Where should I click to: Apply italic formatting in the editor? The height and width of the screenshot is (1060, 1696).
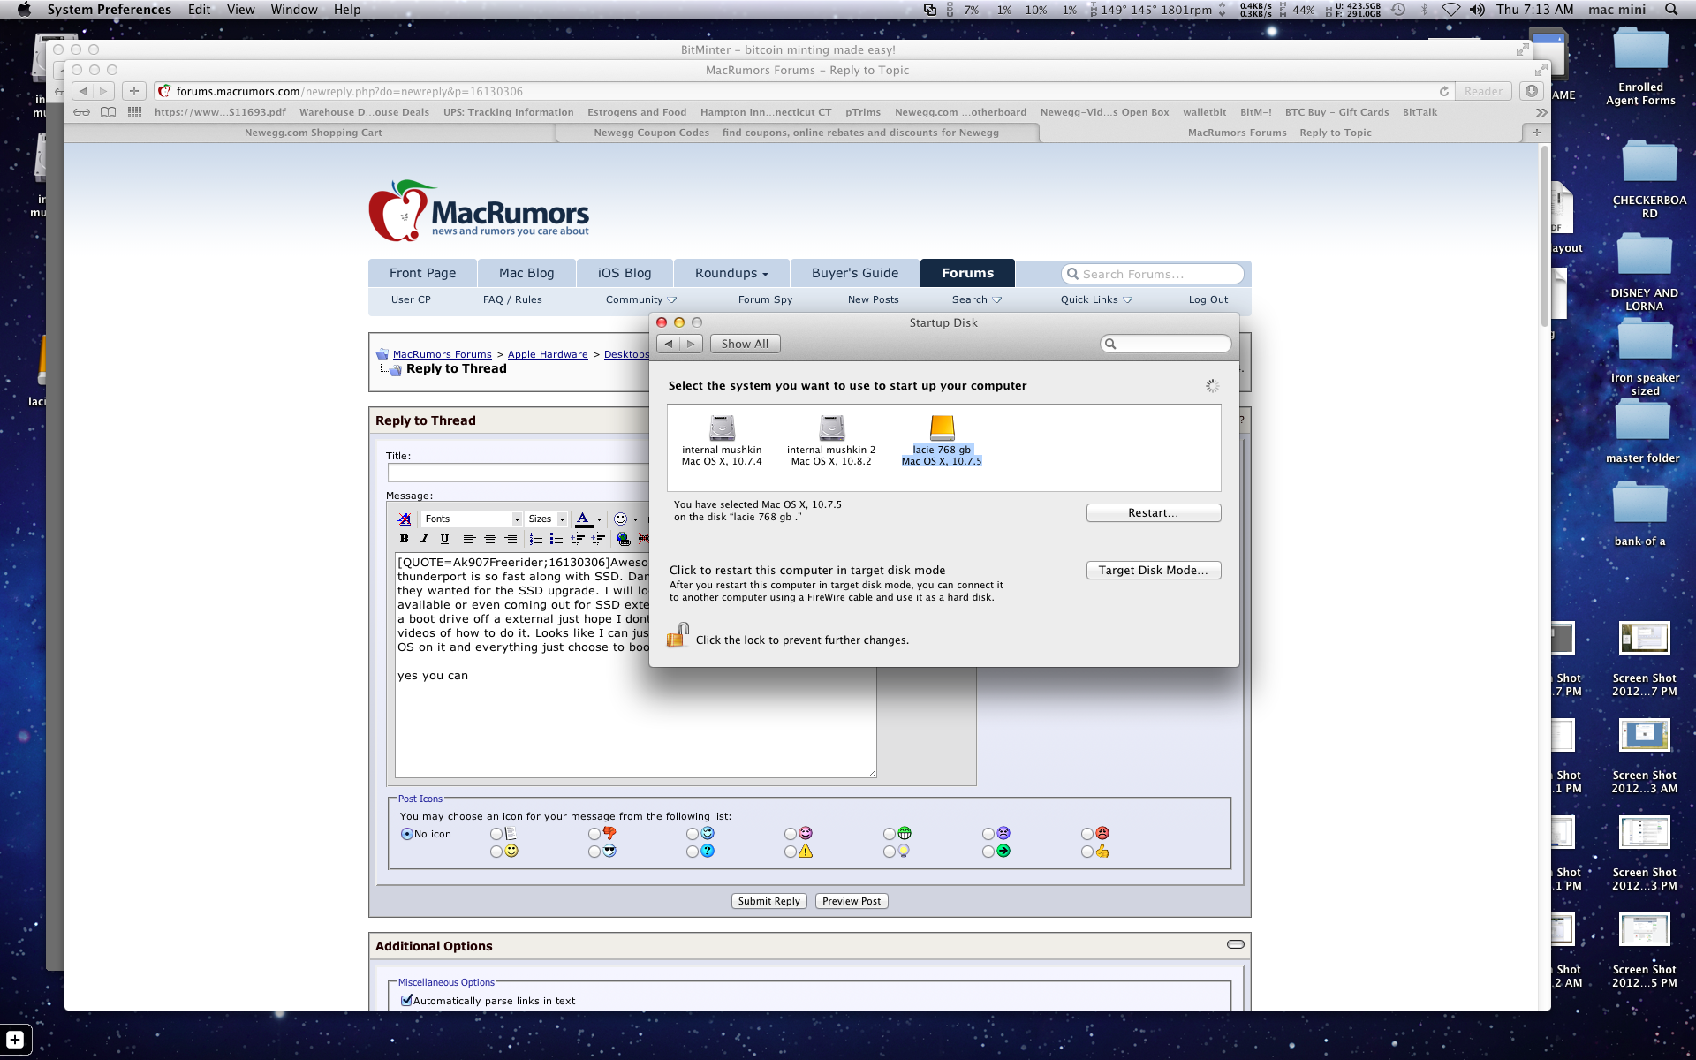424,539
